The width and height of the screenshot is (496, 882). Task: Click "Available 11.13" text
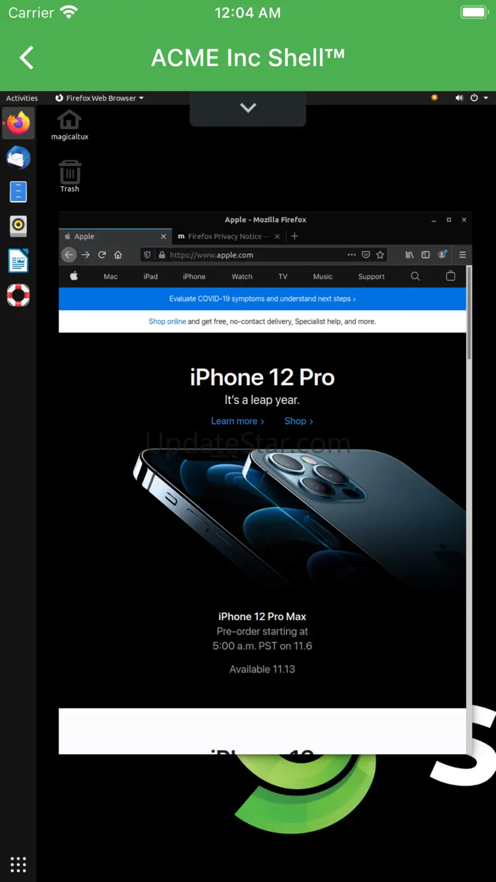click(262, 669)
